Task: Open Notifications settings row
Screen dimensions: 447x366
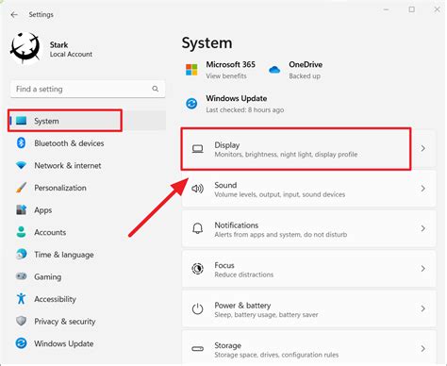Action: click(309, 228)
